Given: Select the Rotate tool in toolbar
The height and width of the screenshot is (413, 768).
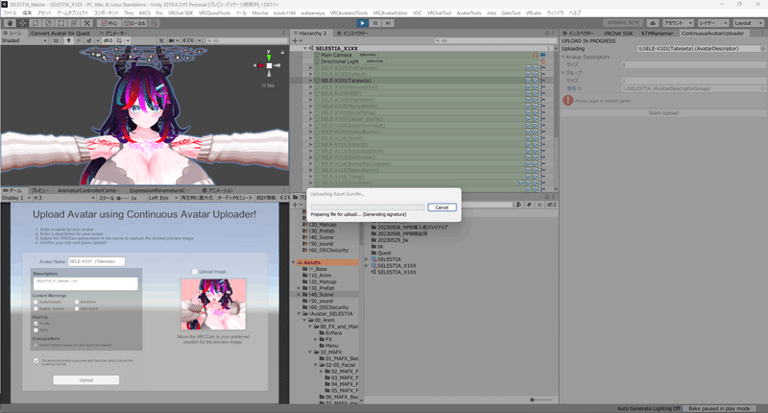Looking at the screenshot, I should click(x=36, y=23).
